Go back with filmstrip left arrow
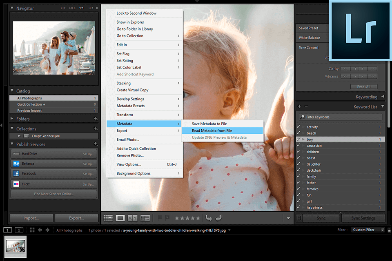The image size is (392, 261). pos(40,230)
